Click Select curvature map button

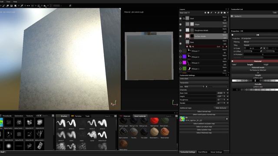pos(204,127)
